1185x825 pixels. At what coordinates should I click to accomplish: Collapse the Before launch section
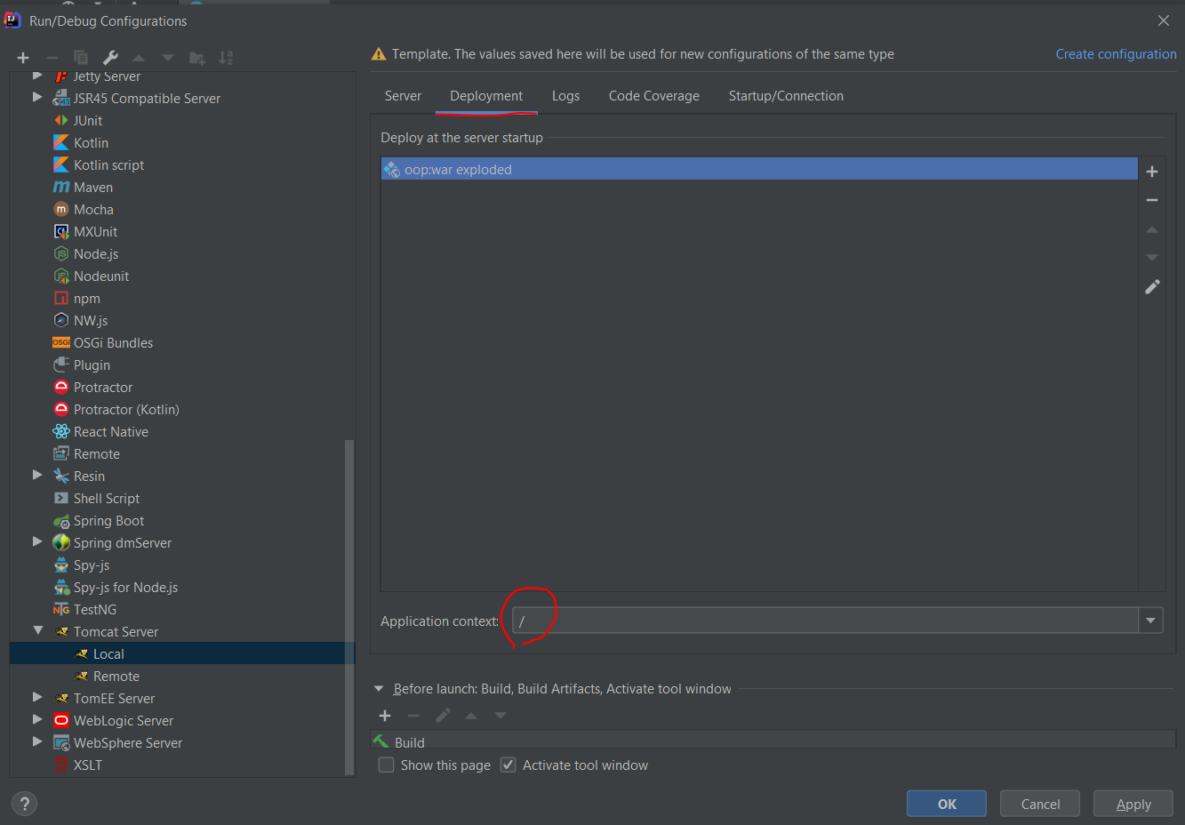tap(379, 689)
